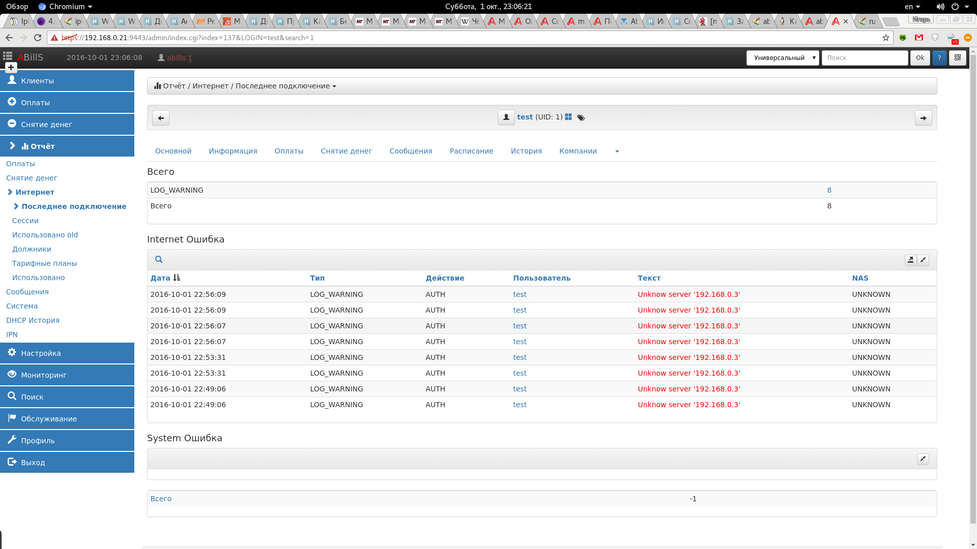Open test user link at 22:56:09 first row

tap(520, 294)
